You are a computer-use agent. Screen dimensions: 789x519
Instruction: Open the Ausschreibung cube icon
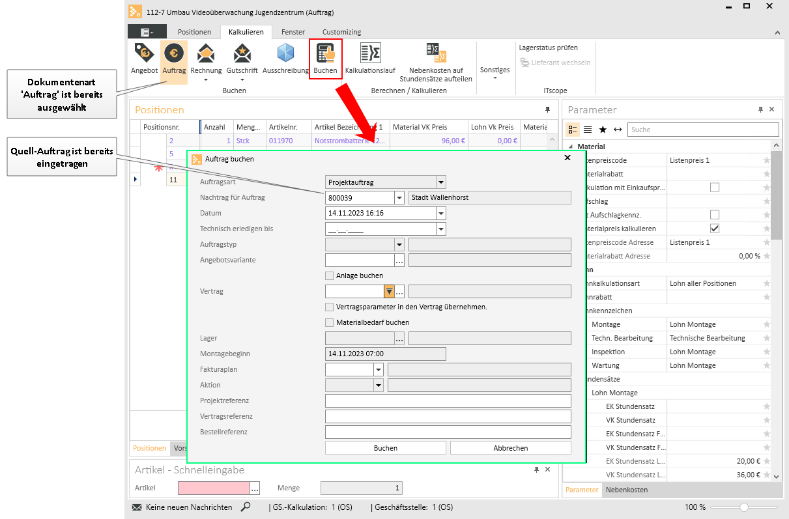click(285, 53)
